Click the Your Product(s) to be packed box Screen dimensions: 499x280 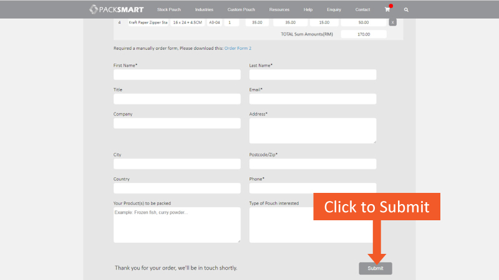point(177,225)
